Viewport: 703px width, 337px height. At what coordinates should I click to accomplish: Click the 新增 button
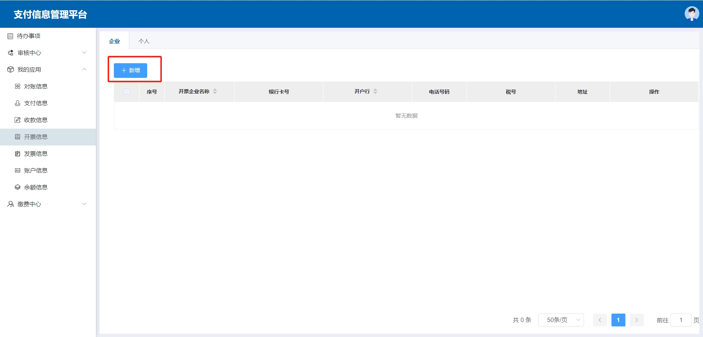(x=130, y=71)
